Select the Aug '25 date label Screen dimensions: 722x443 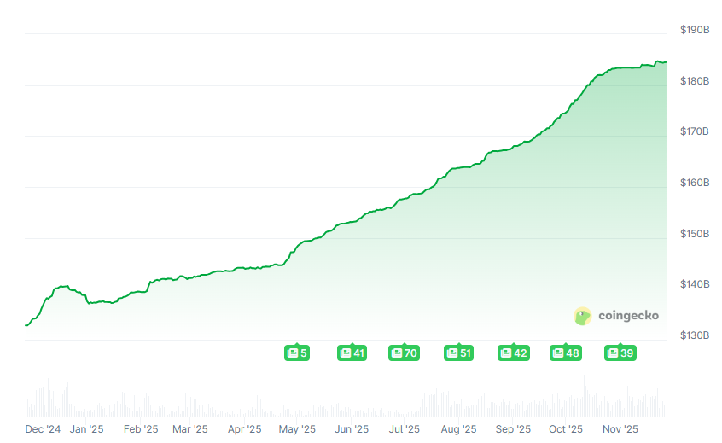pyautogui.click(x=458, y=429)
